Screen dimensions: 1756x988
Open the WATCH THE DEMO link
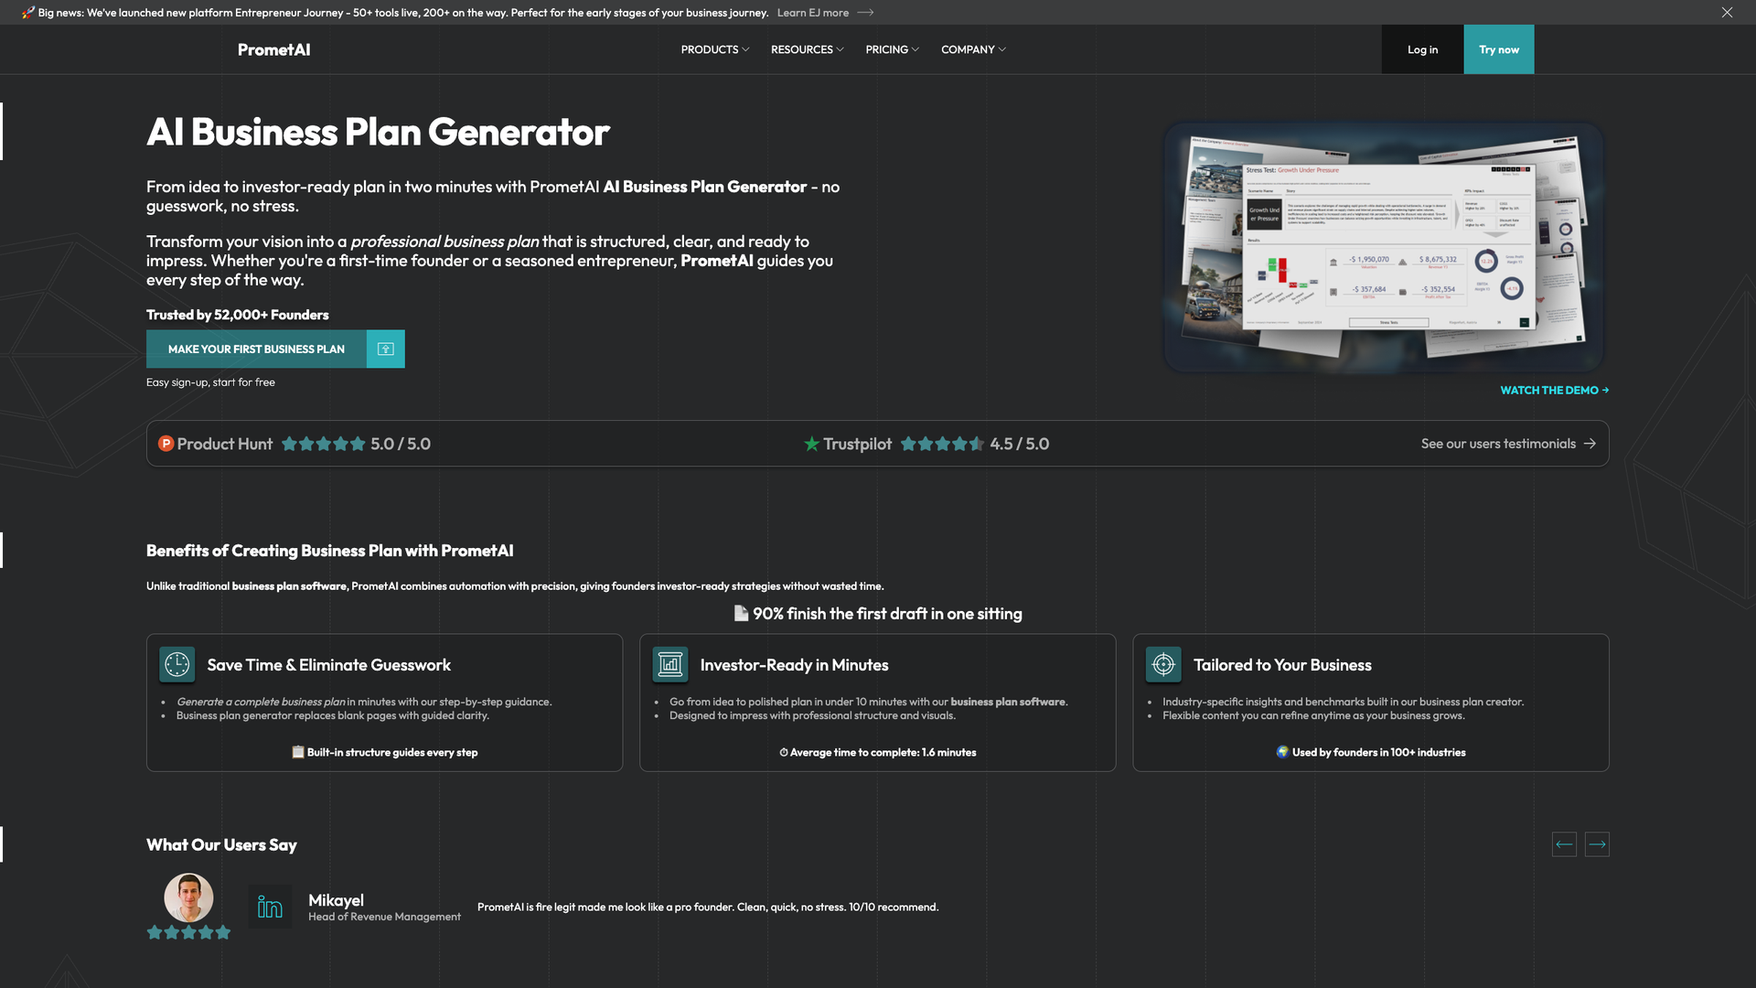pos(1553,390)
